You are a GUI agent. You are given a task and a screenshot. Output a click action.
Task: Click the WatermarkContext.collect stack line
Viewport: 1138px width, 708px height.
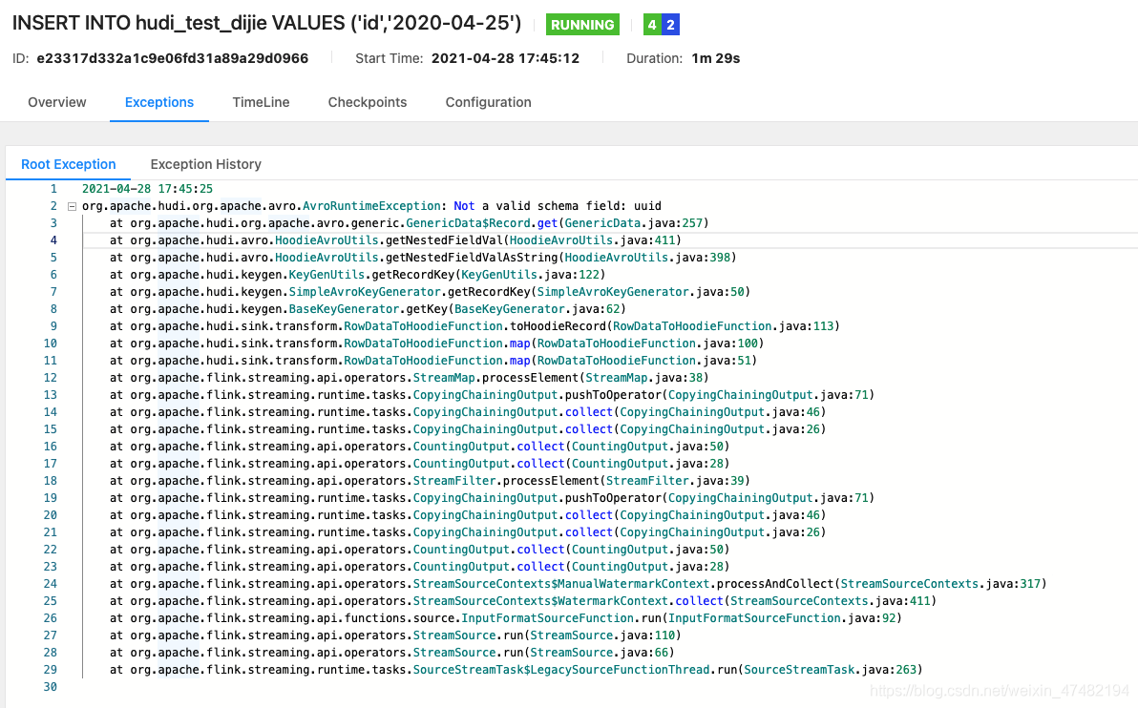[523, 600]
